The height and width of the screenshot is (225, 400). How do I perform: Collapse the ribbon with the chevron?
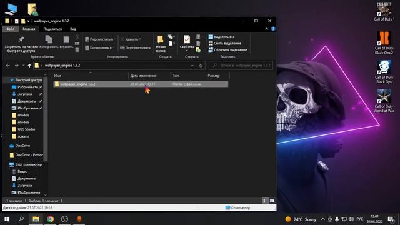267,29
